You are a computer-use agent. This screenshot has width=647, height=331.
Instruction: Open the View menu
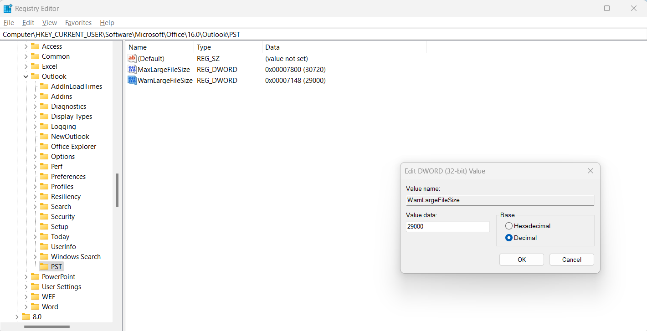[x=50, y=22]
